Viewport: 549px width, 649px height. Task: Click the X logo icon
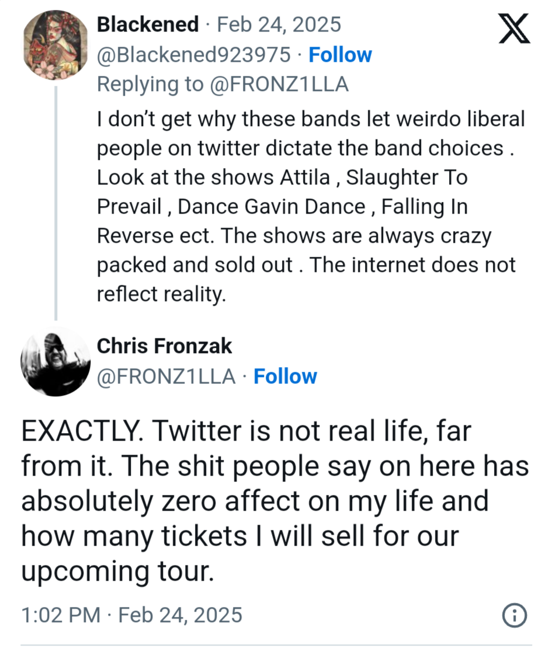[x=514, y=30]
